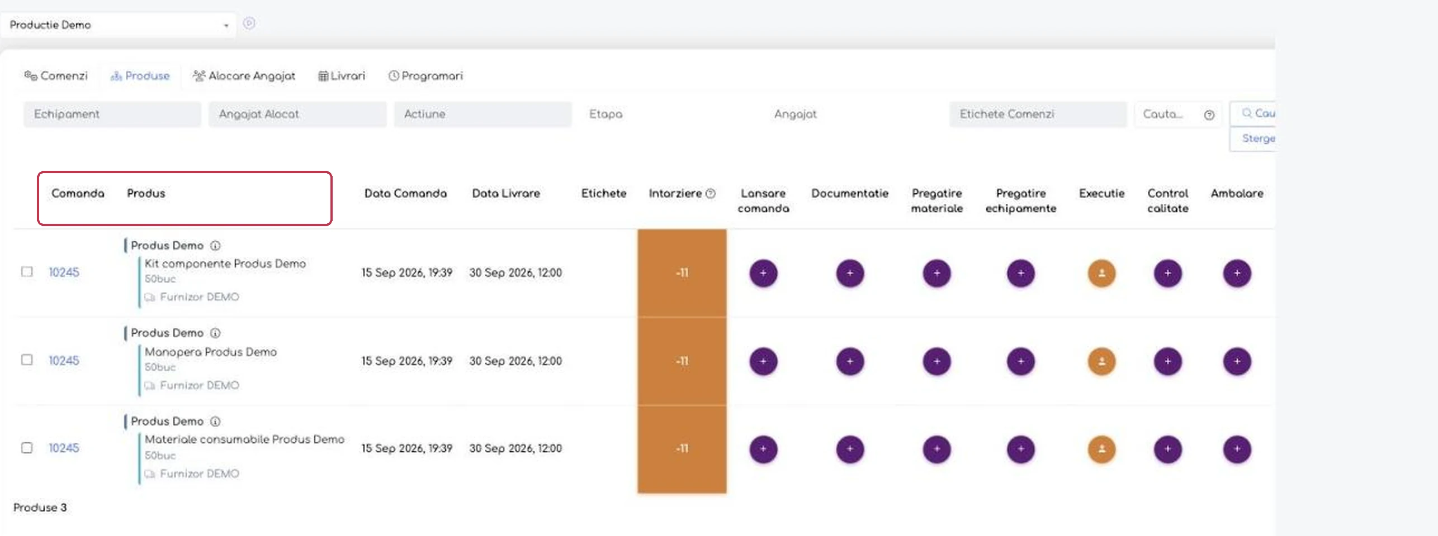The width and height of the screenshot is (1438, 536).
Task: Click the circular icon beside Productie Demo selector
Action: (x=249, y=23)
